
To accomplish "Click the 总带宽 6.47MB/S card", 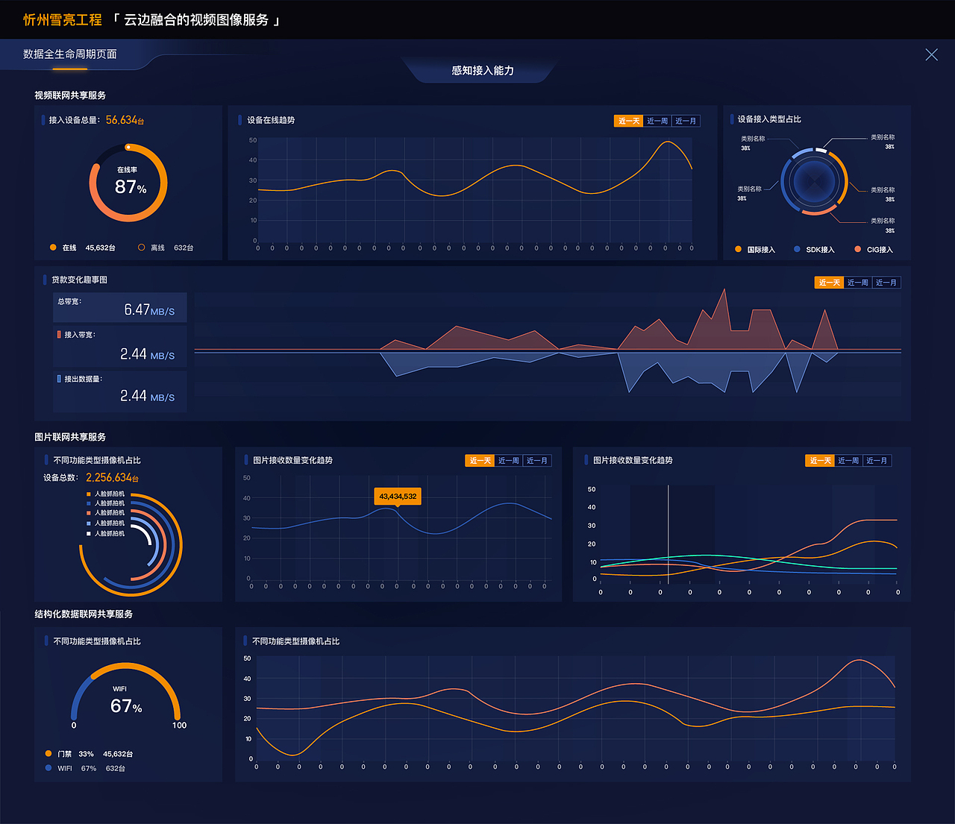I will tap(120, 307).
